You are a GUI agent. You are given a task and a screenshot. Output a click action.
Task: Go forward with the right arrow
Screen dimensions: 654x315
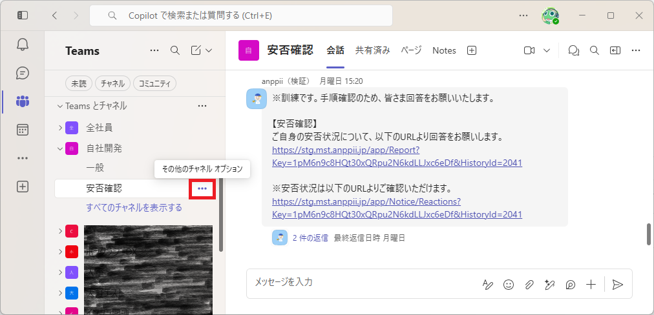76,15
